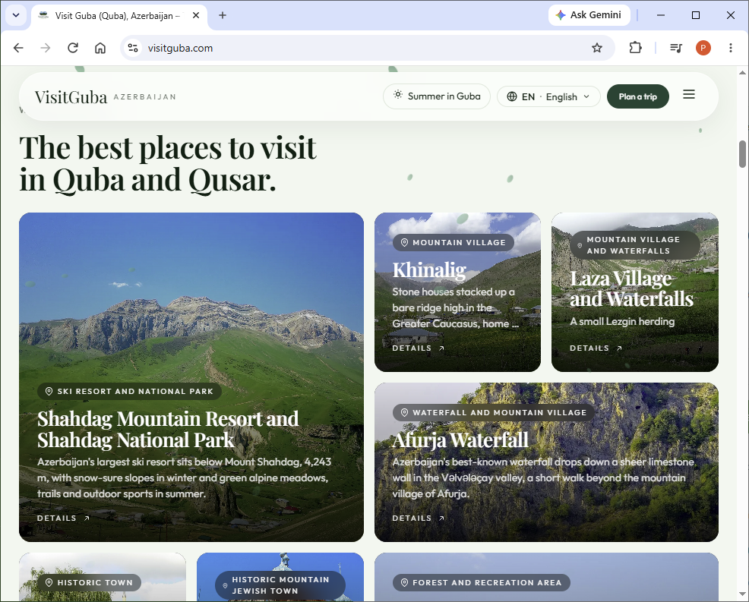View site information icon in address bar
The height and width of the screenshot is (602, 749).
(x=133, y=48)
